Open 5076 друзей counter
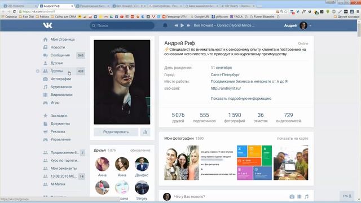 point(178,117)
